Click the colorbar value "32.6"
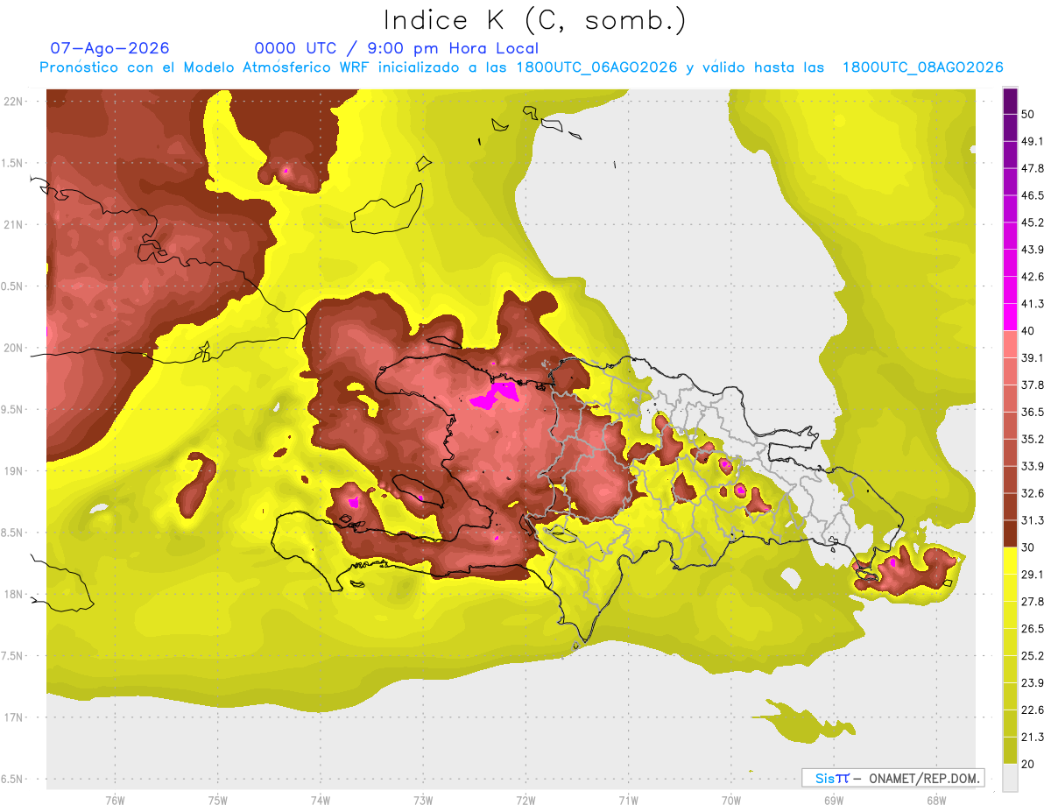The width and height of the screenshot is (1051, 812). point(1033,493)
